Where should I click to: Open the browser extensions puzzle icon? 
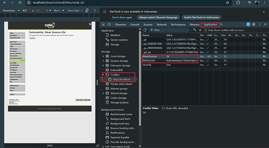click(238, 3)
